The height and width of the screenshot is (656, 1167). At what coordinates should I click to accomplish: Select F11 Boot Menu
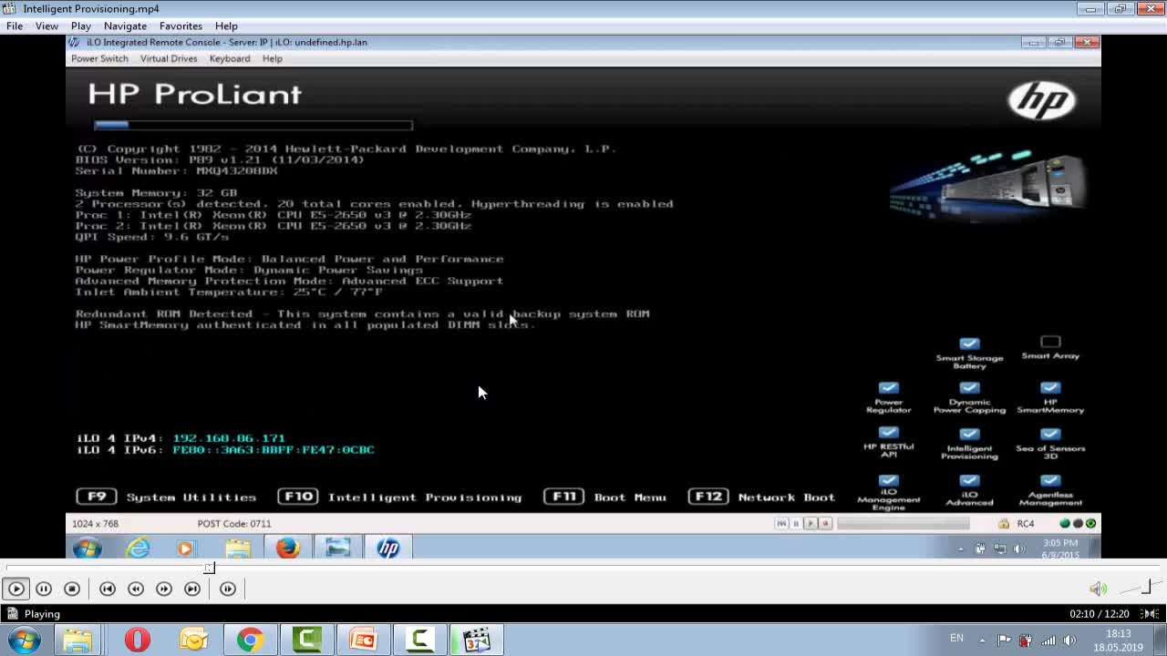click(x=605, y=497)
